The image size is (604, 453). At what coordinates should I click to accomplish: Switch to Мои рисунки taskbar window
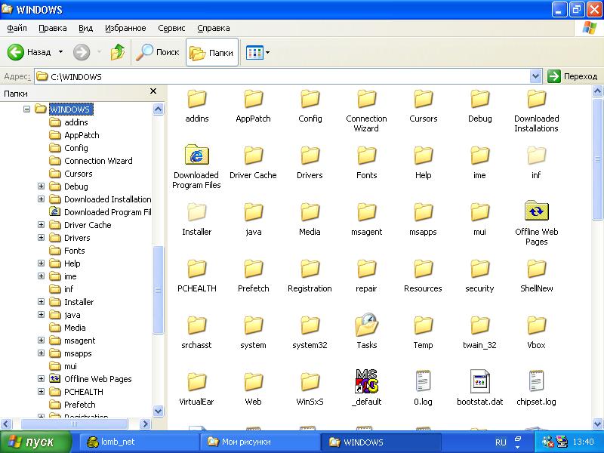point(260,442)
